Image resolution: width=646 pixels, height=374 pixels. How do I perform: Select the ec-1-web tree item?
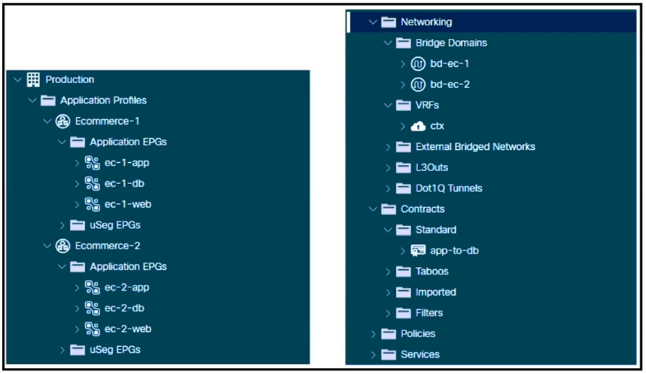coord(128,204)
